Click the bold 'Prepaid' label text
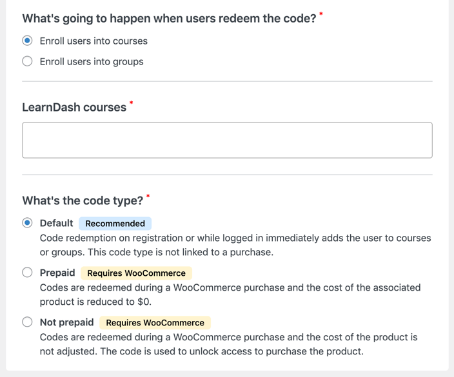Viewport: 454px width, 377px height. coord(57,273)
